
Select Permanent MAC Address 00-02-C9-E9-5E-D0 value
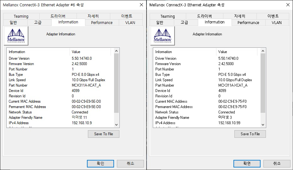point(86,107)
